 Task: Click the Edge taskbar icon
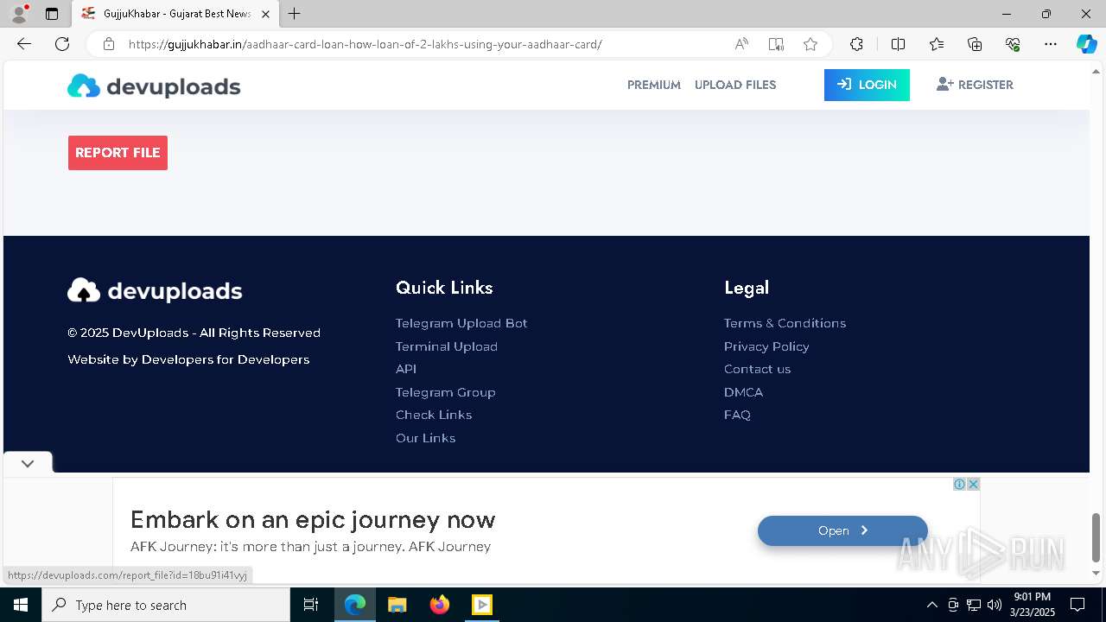pos(355,605)
